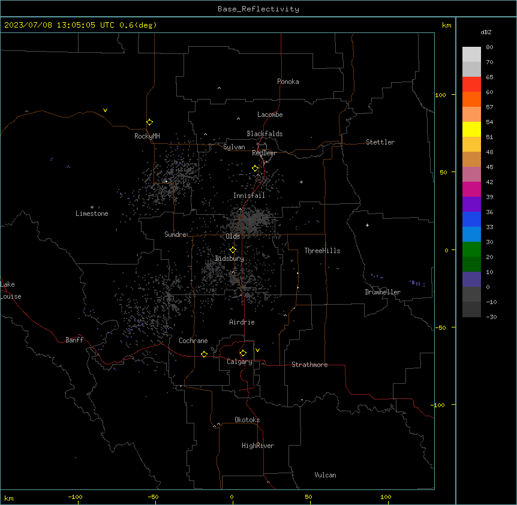517x505 pixels.
Task: Click the HighRiver city label
Action: 258,446
